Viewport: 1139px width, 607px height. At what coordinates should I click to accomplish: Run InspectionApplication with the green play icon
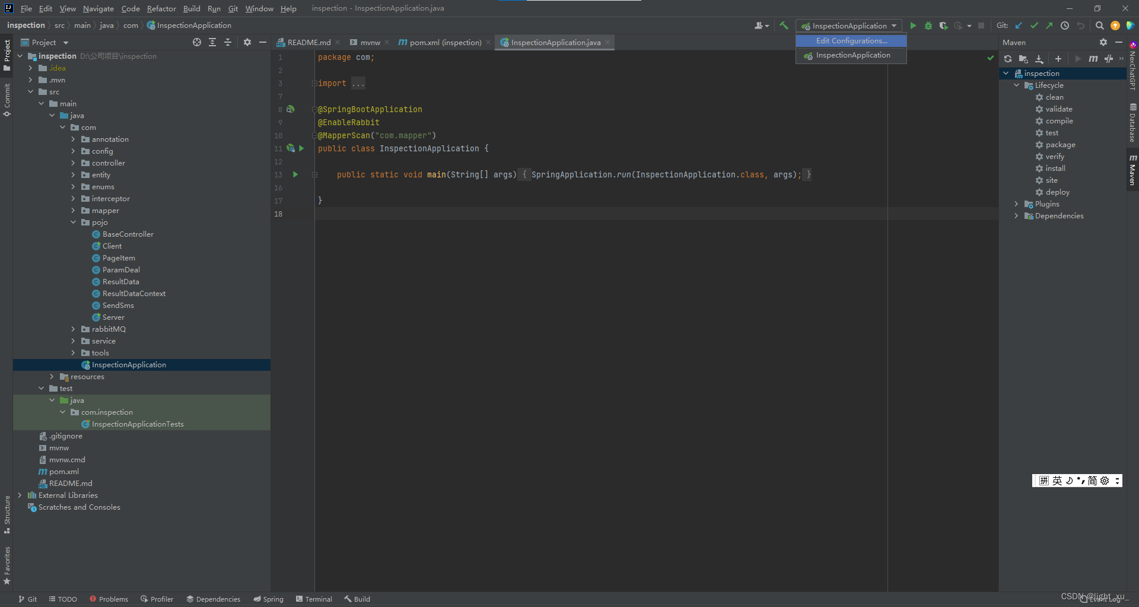[x=913, y=26]
